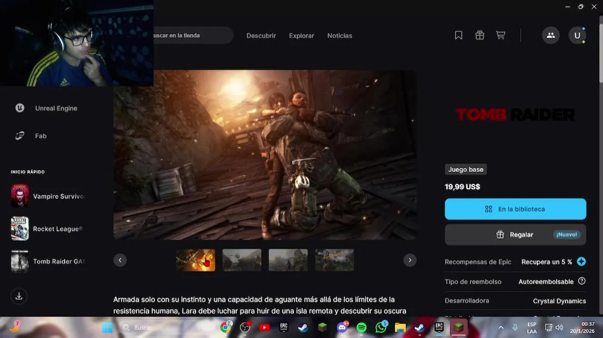Click the gift icon in top bar

point(479,35)
